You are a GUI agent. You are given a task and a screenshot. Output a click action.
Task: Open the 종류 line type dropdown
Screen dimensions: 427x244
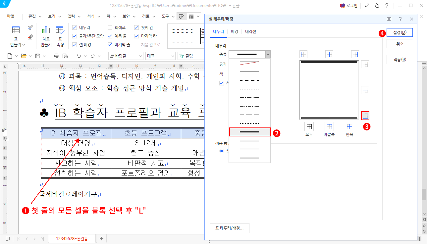coord(268,54)
